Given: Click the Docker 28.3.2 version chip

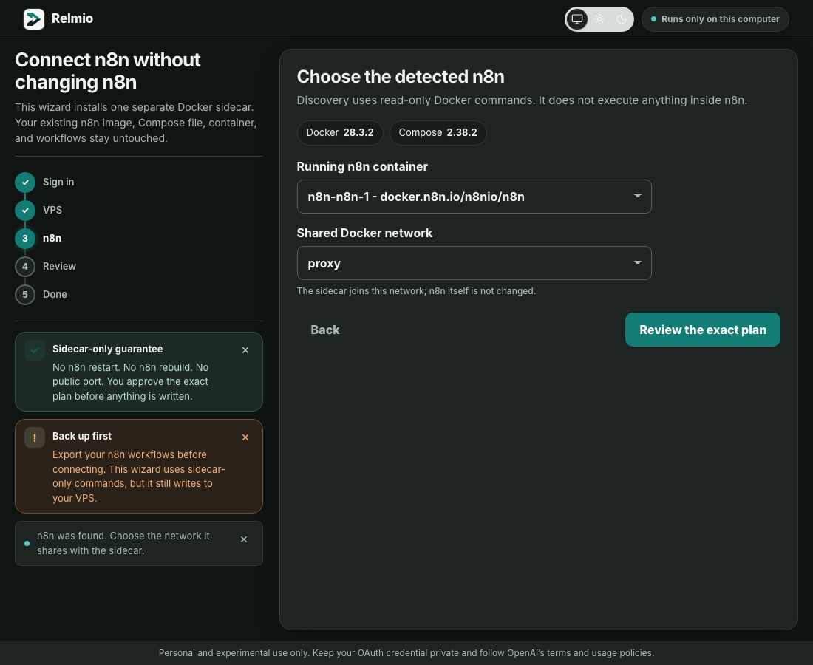Looking at the screenshot, I should [340, 133].
